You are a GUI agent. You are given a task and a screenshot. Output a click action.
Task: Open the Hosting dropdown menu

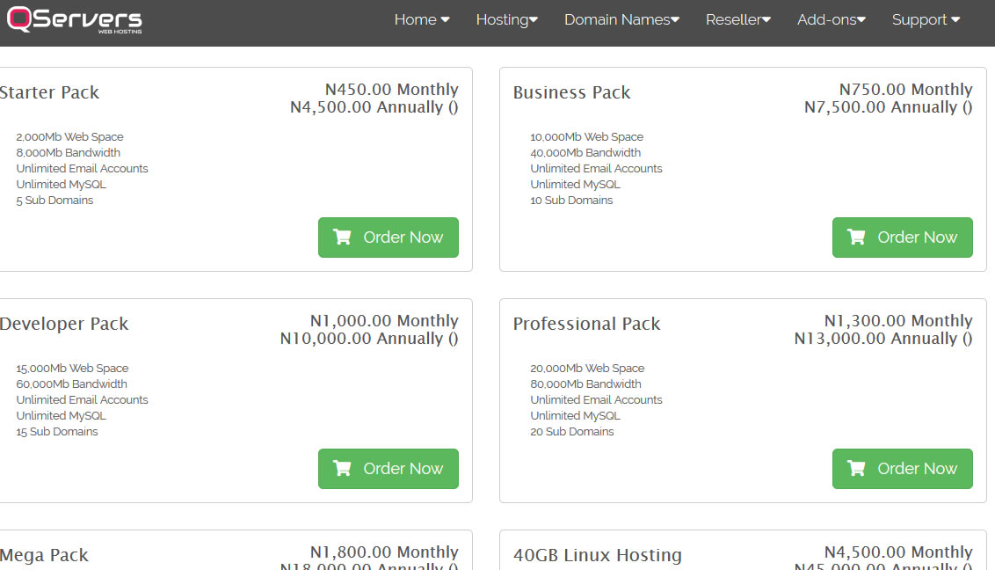click(x=506, y=19)
